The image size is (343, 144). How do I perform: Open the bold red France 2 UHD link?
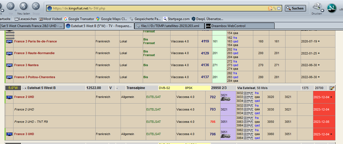(x=24, y=97)
